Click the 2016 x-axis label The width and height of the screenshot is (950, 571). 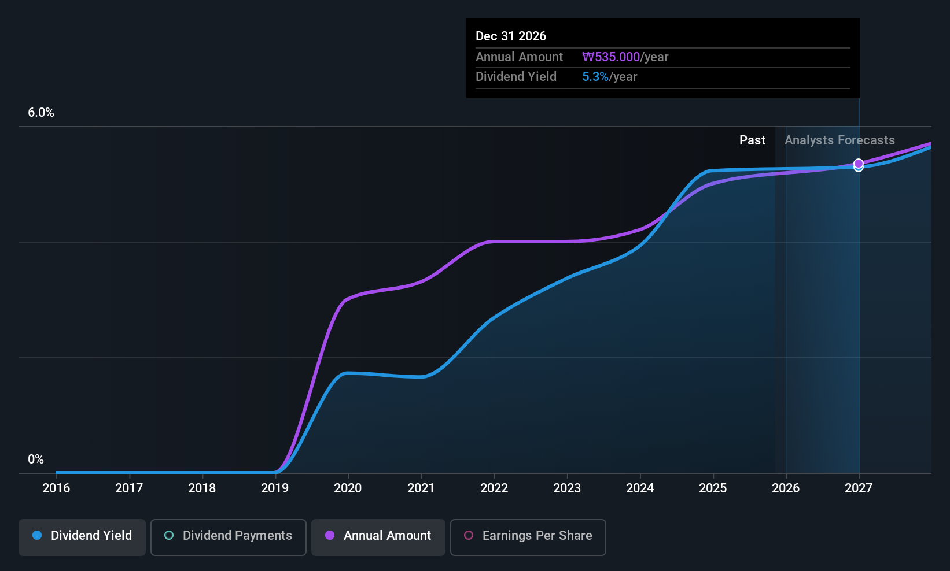[56, 488]
